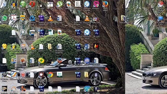167x94 pixels.
Task: Open How to crack Adobe file
Action: [32, 75]
